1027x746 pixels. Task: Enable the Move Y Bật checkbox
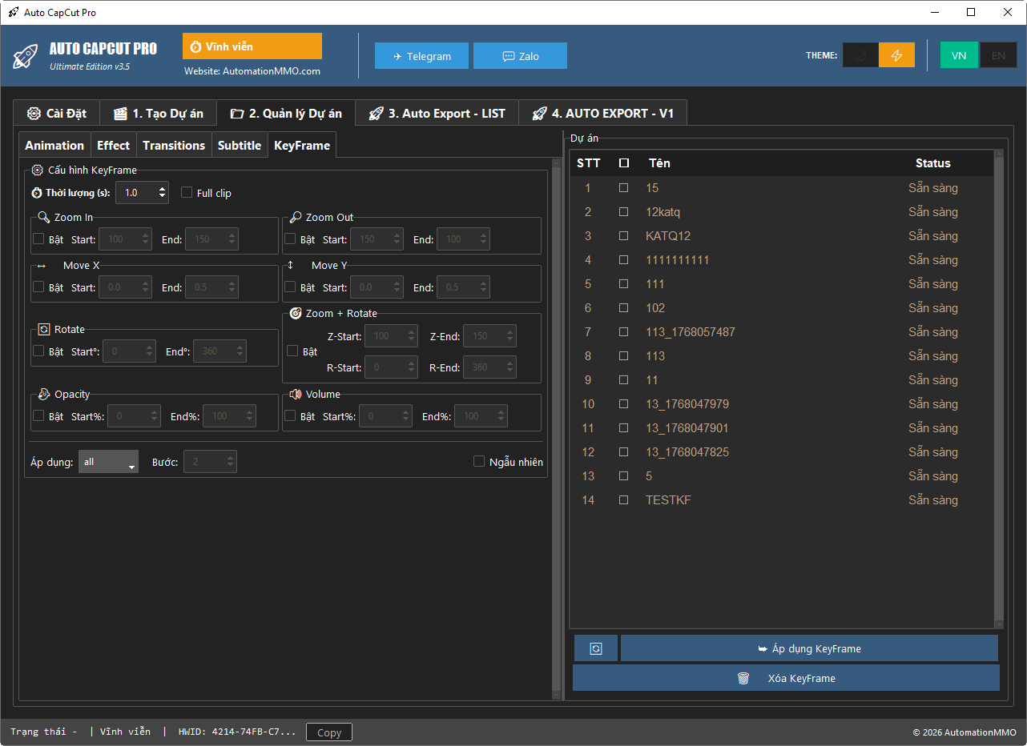(290, 287)
